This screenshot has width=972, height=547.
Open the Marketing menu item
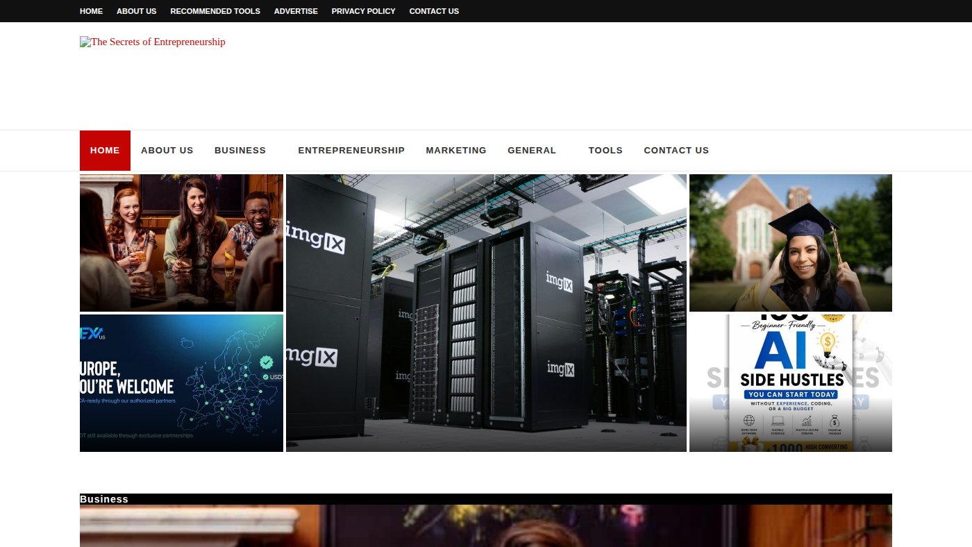(456, 150)
